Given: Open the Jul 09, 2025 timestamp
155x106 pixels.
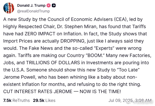Looking at the screenshot, I should pos(130,101).
